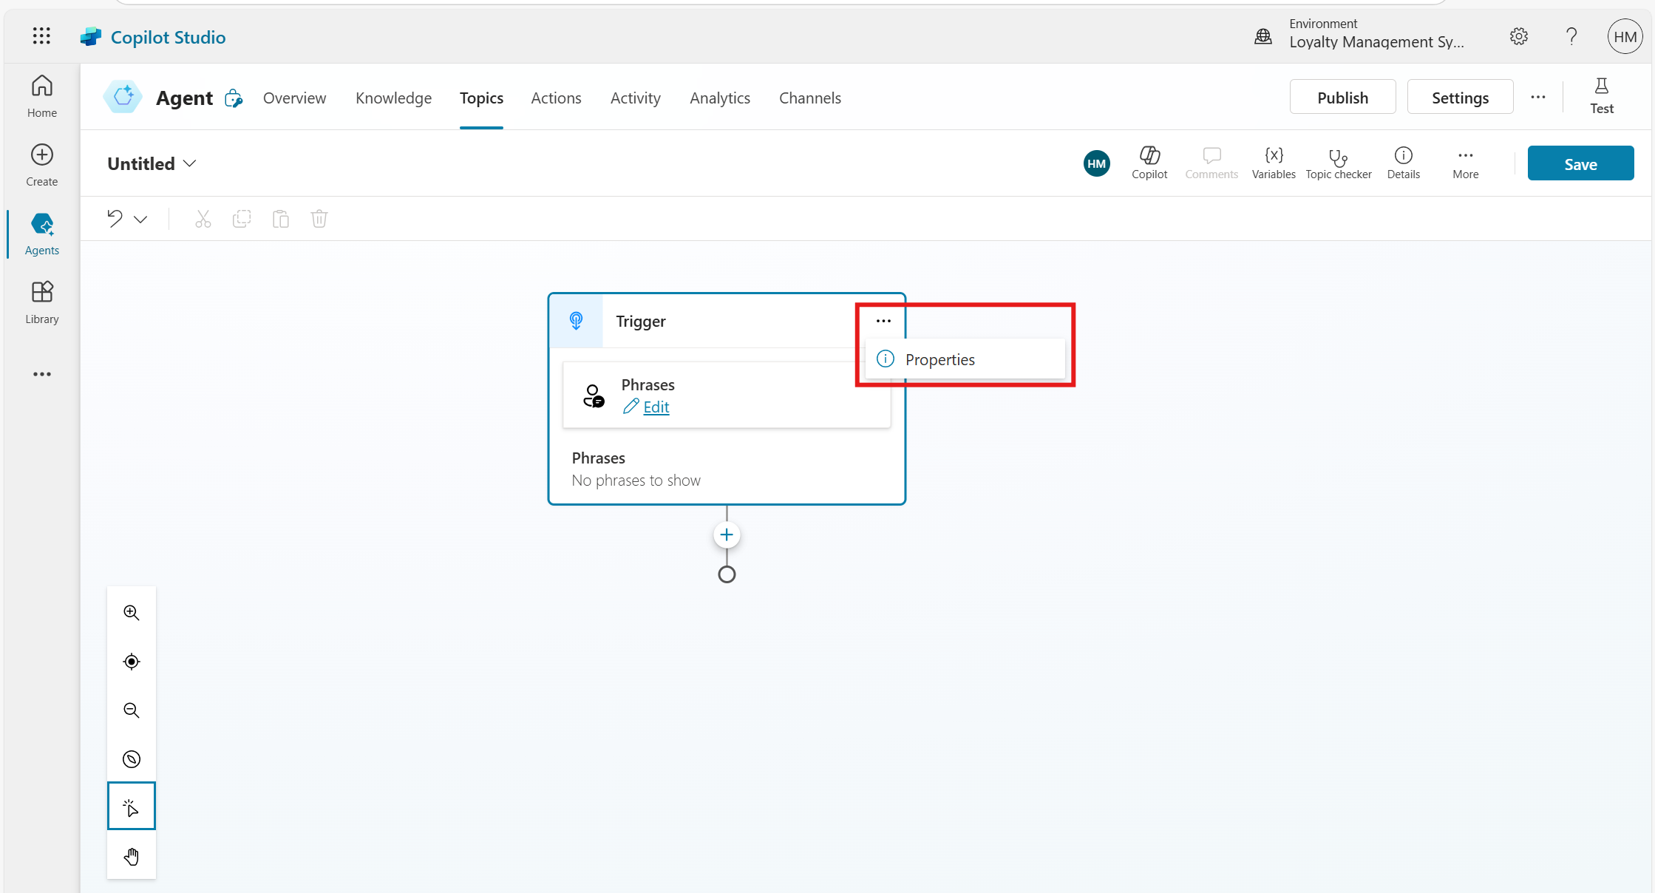Click the recenter canvas target icon

coord(132,662)
